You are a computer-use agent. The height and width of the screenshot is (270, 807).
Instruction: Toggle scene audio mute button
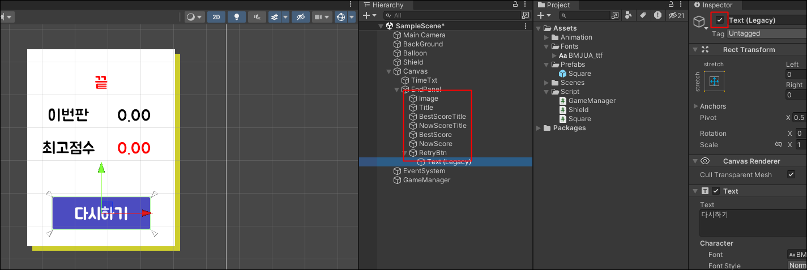[x=257, y=17]
